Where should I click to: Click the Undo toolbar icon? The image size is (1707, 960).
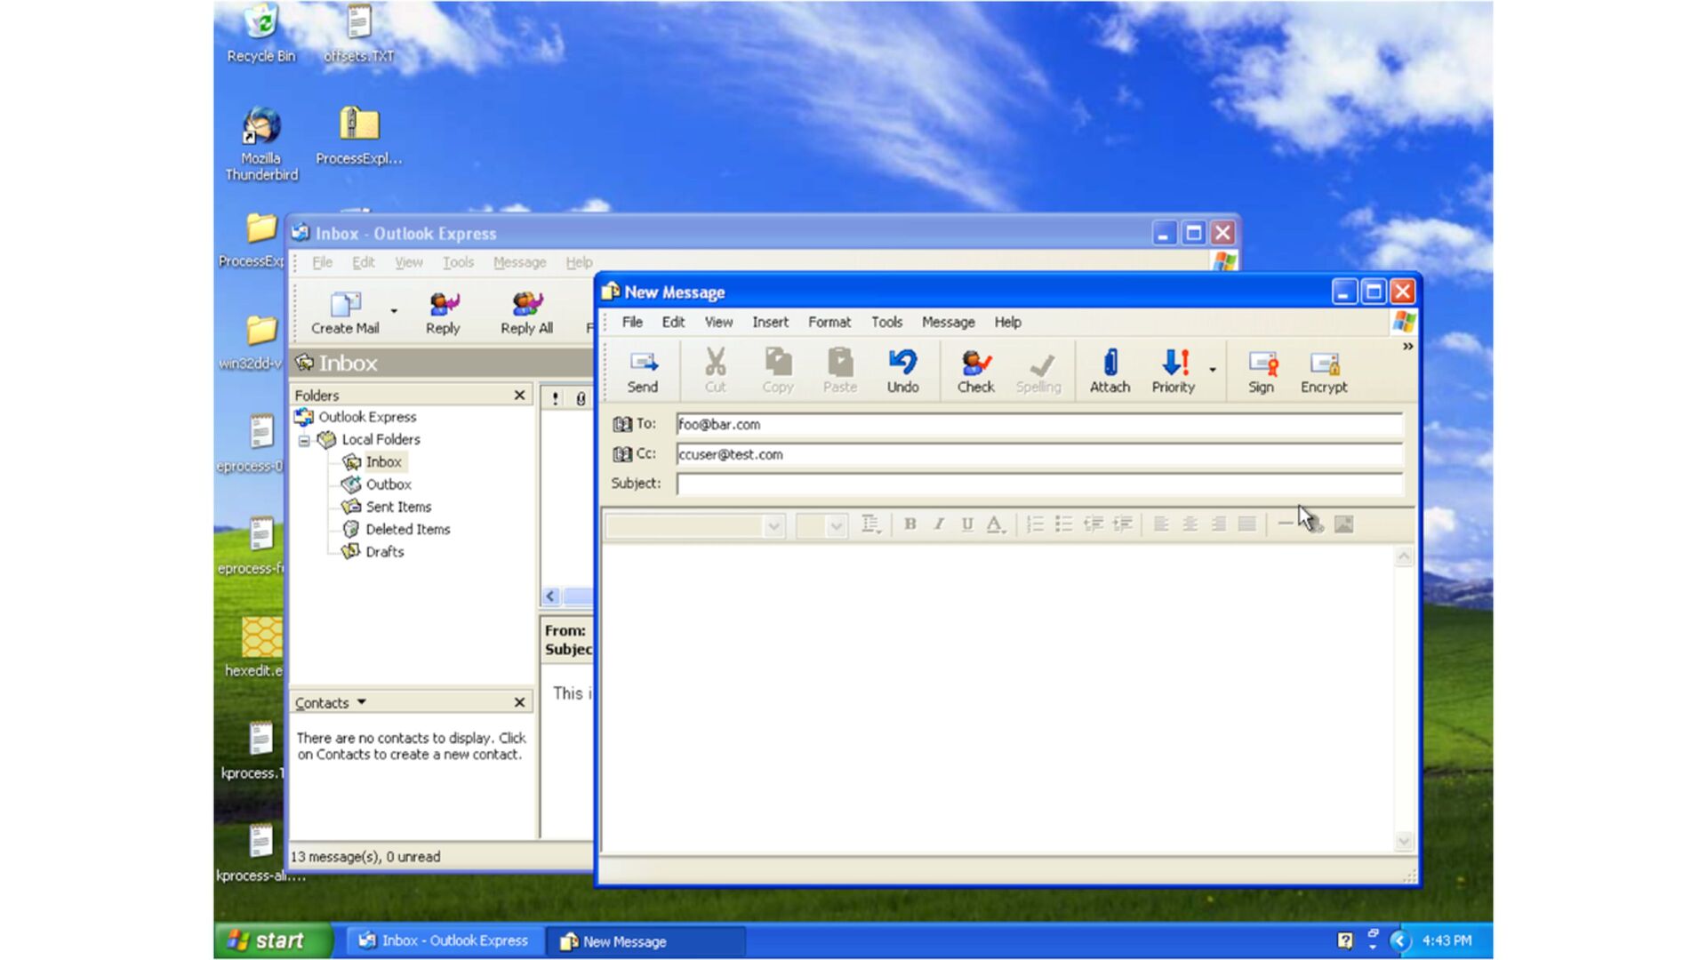pos(902,370)
